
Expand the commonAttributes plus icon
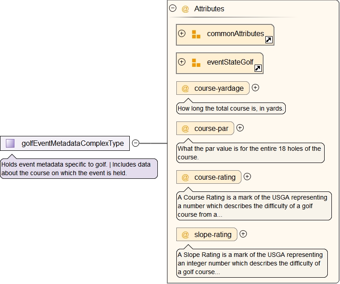point(182,33)
